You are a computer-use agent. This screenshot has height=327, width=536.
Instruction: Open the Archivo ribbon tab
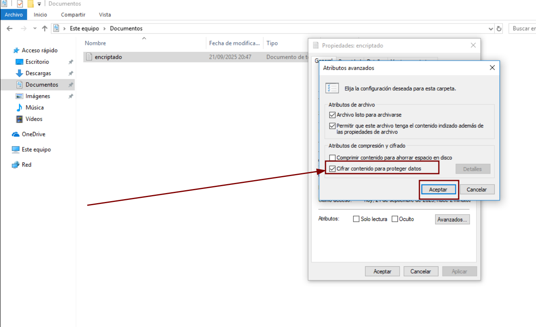14,15
